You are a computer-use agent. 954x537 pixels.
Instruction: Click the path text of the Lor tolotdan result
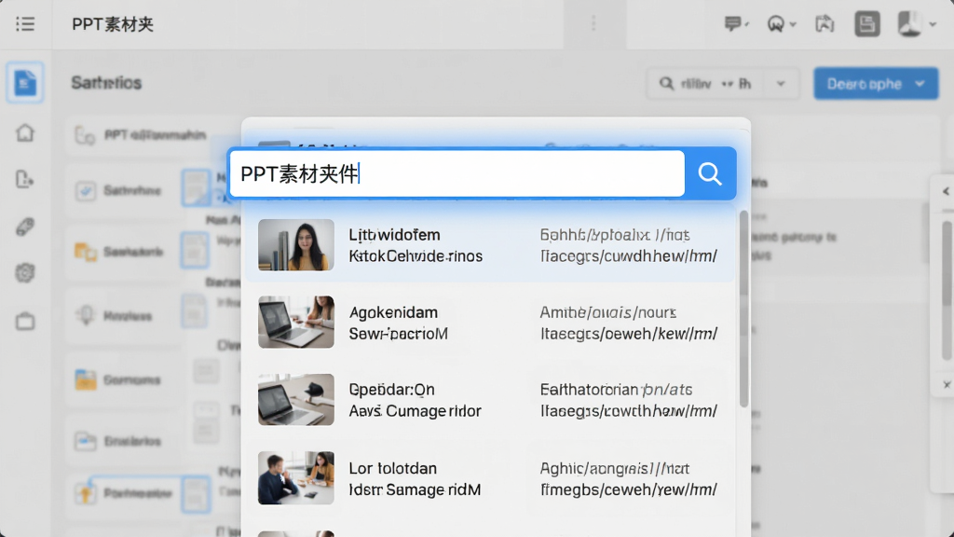629,478
